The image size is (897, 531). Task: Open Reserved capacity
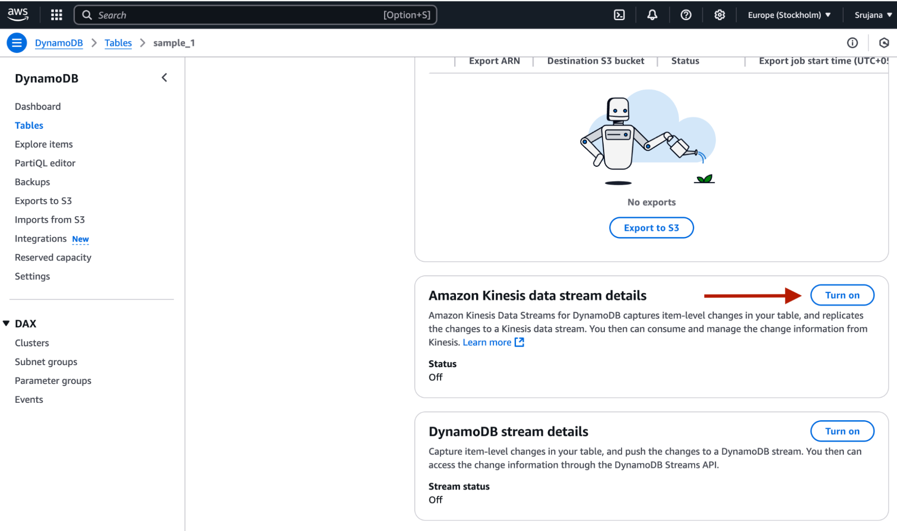53,257
